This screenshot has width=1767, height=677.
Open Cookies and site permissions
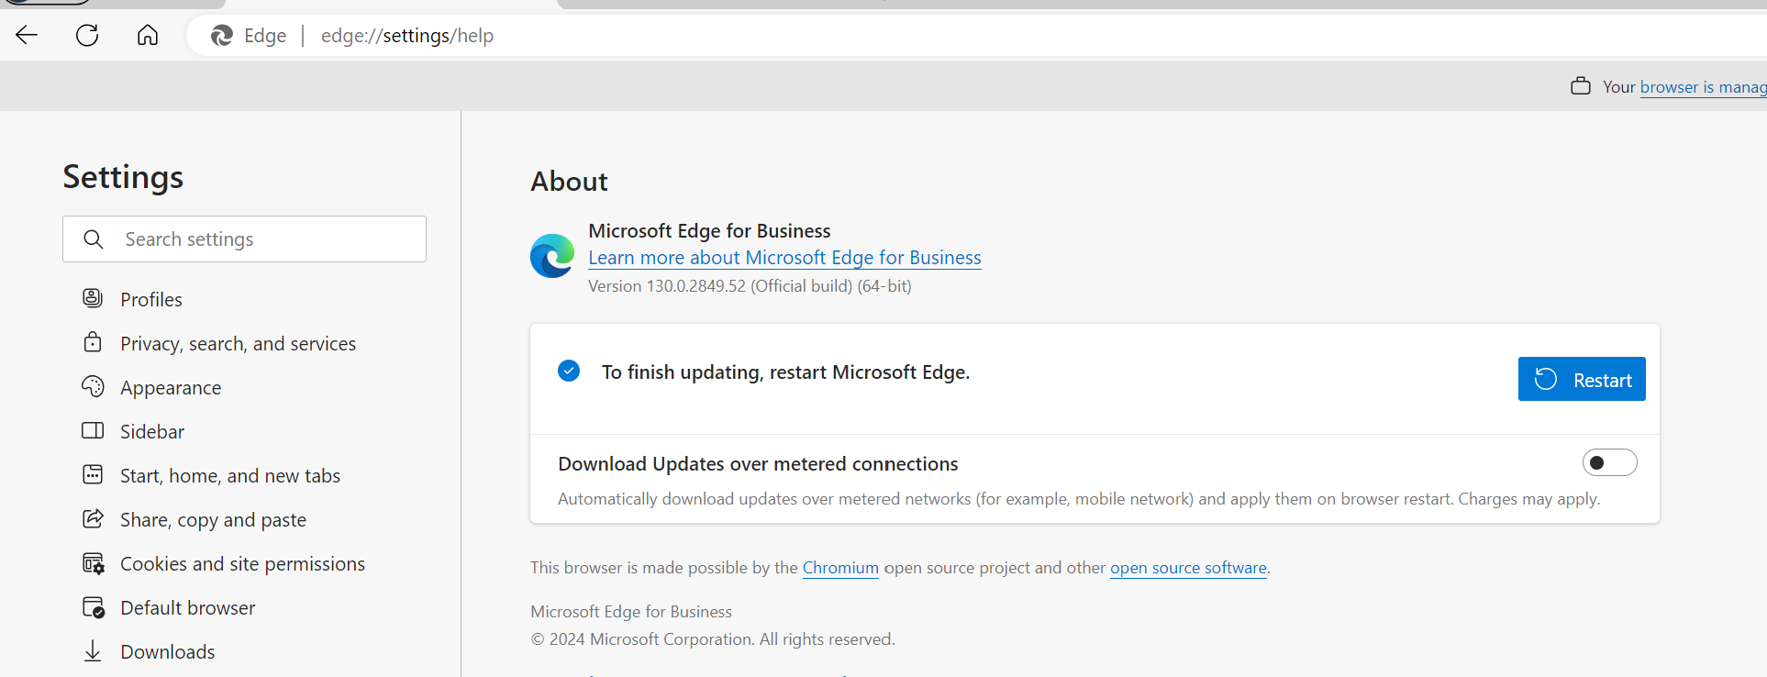pos(242,564)
